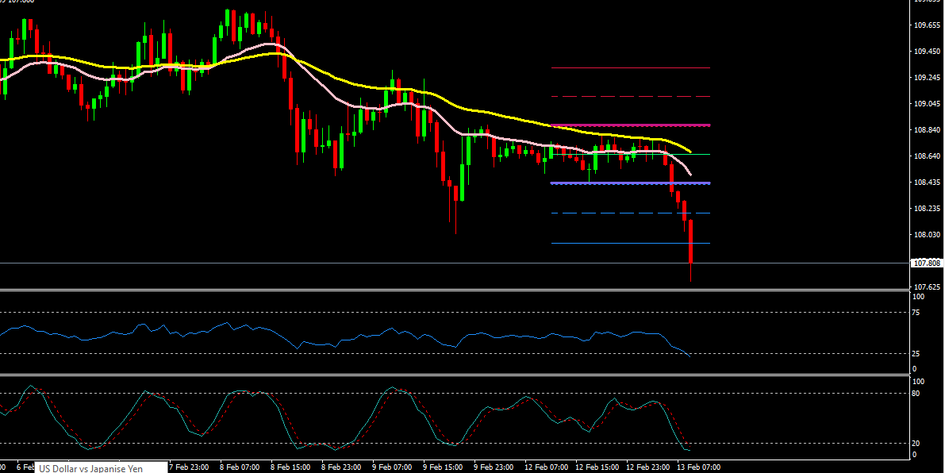Click the 109.245 price axis label
The width and height of the screenshot is (945, 473).
[928, 78]
